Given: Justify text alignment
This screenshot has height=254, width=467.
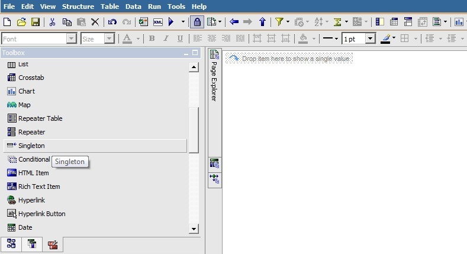Looking at the screenshot, I should pyautogui.click(x=240, y=38).
